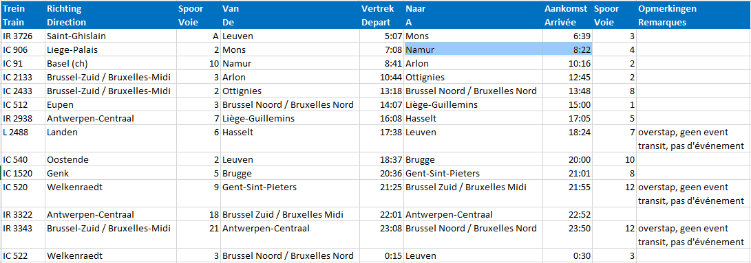Click the Trein / Train header cell

(23, 15)
